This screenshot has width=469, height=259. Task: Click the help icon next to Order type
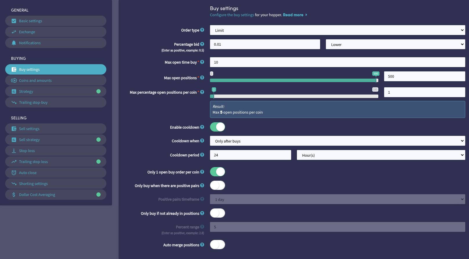(x=202, y=30)
